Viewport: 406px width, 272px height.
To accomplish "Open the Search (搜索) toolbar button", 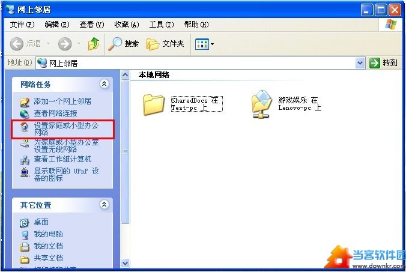I will click(x=124, y=44).
